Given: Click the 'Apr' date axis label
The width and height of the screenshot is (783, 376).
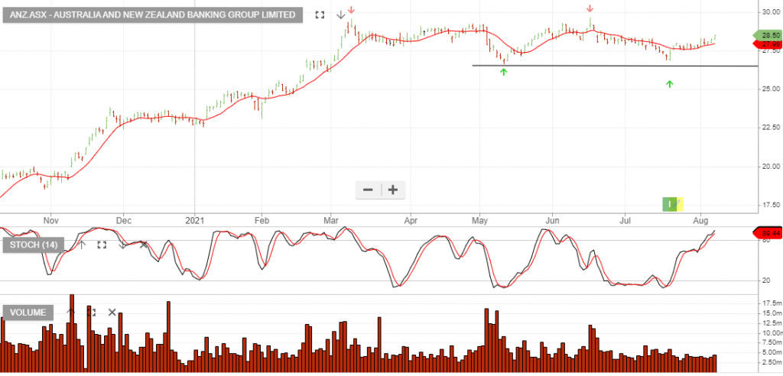Looking at the screenshot, I should click(411, 219).
